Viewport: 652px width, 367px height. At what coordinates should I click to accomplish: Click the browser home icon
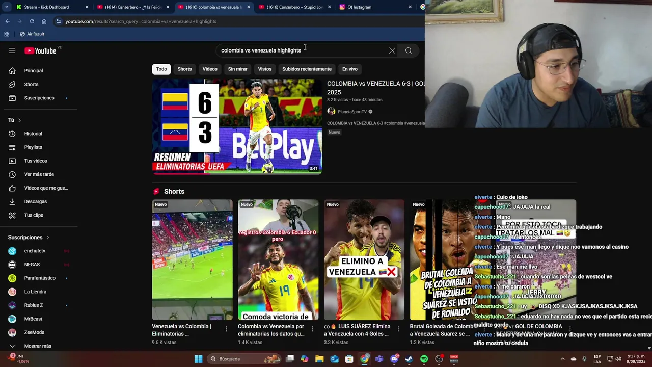coord(44,21)
